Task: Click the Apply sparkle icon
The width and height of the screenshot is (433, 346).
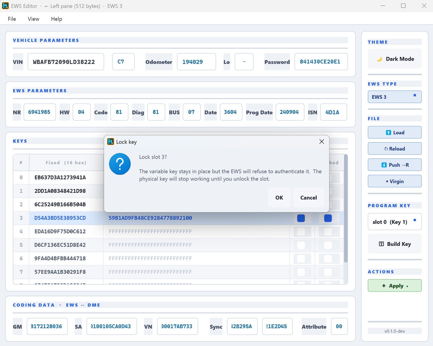Action: tap(384, 286)
